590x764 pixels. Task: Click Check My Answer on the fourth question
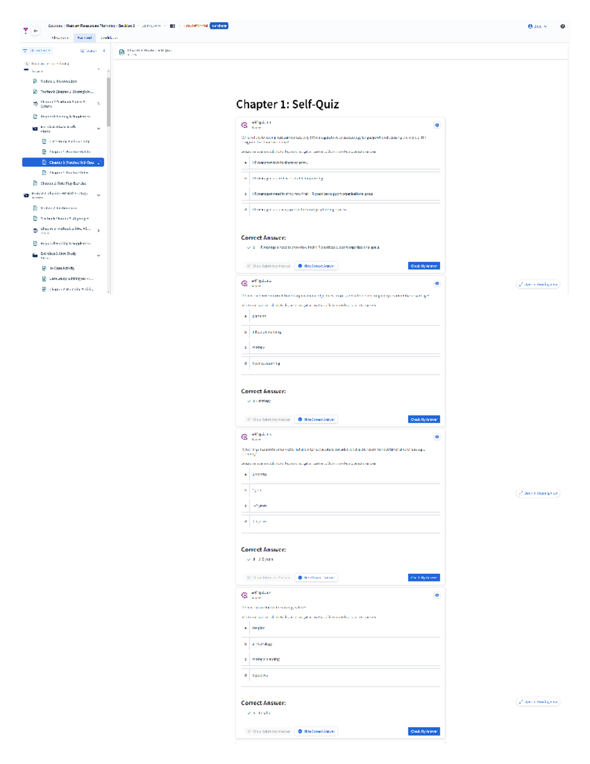coord(424,732)
